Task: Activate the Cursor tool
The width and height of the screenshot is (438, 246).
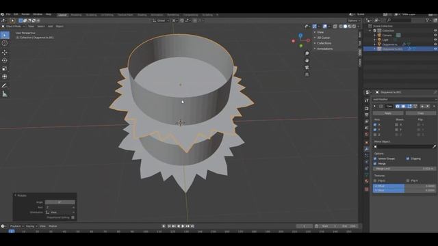Action: coord(5,43)
